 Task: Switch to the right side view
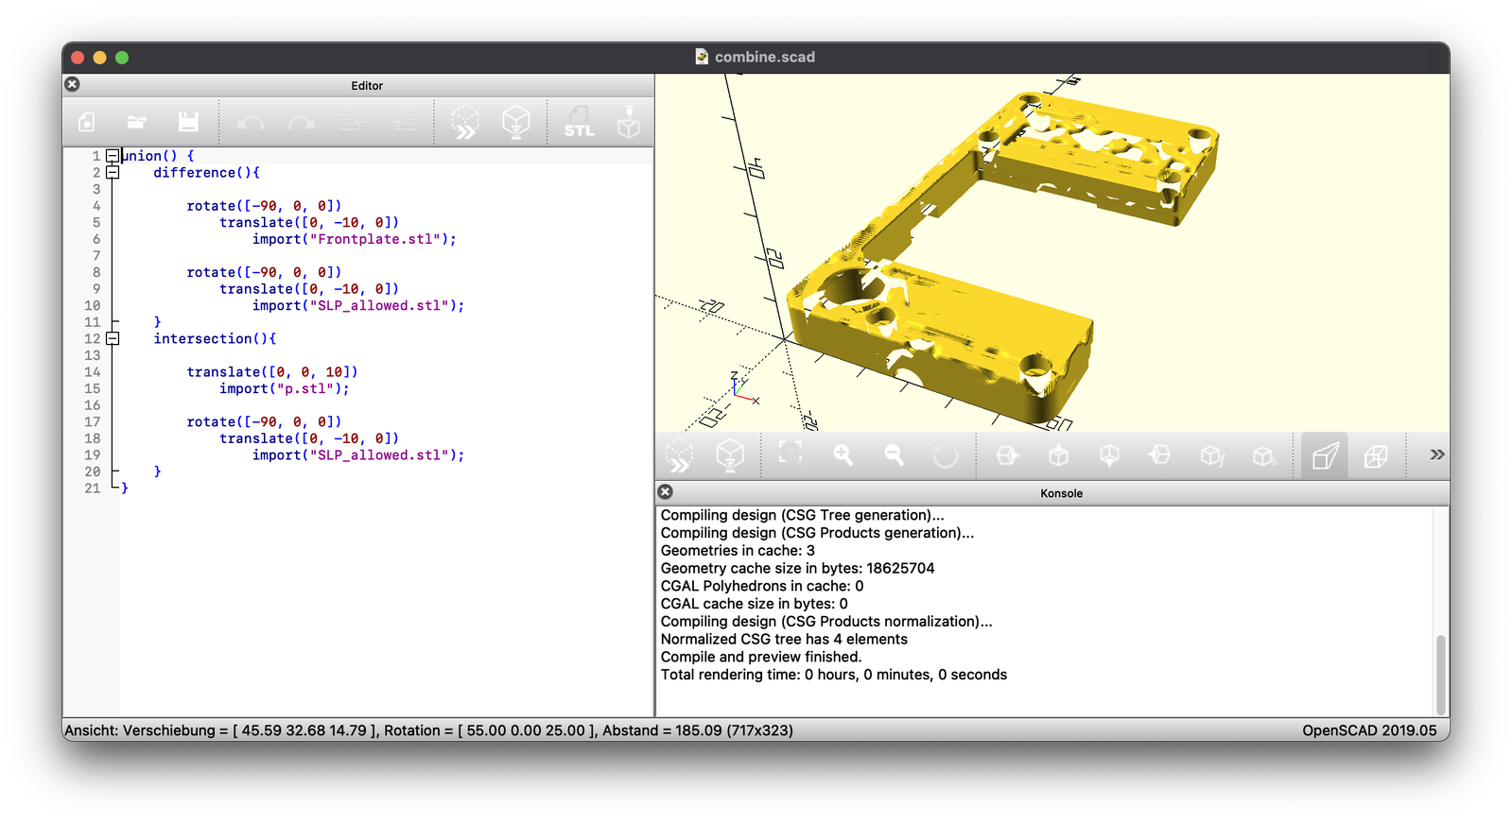pyautogui.click(x=1007, y=455)
